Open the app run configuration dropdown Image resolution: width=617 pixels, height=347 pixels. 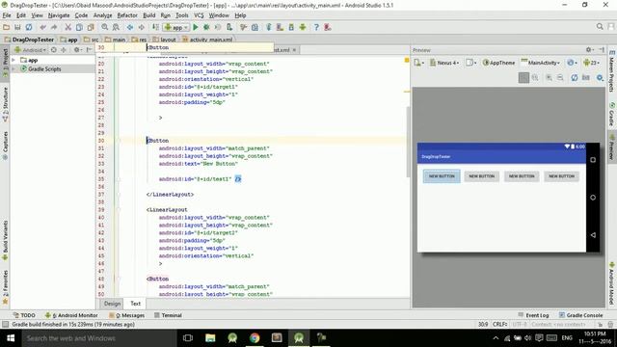pyautogui.click(x=175, y=27)
